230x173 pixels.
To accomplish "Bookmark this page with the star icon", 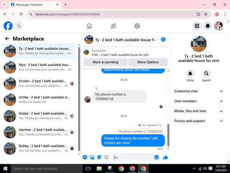I will coord(206,14).
